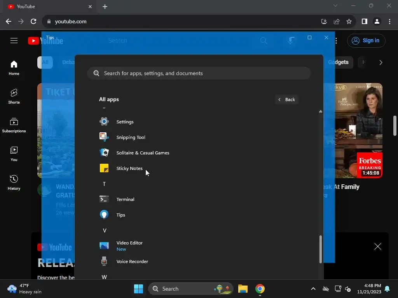
Task: Click the YouTube Sign in button
Action: pos(366,40)
